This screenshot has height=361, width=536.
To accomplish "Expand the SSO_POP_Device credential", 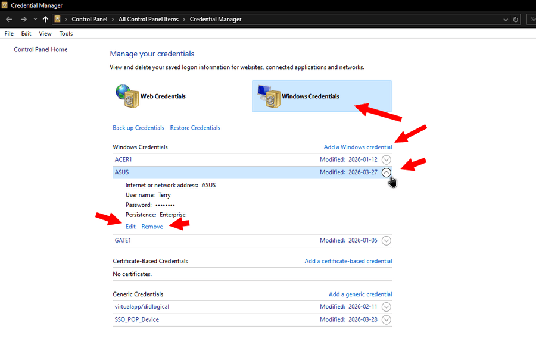I will (x=387, y=320).
